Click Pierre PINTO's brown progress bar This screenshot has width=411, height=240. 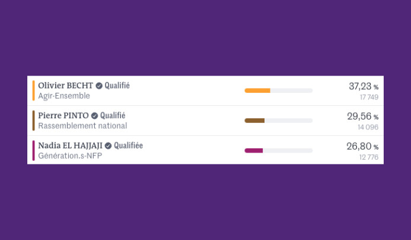click(x=254, y=121)
